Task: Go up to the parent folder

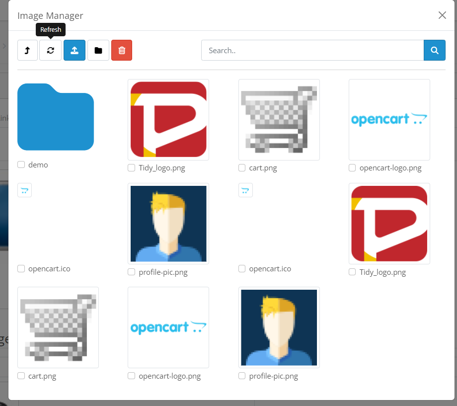Action: point(27,50)
